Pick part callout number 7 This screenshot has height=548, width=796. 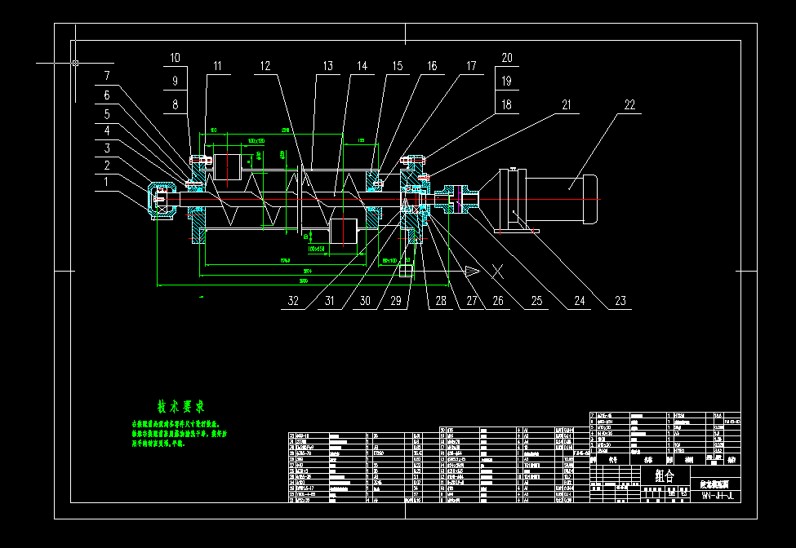tap(107, 76)
